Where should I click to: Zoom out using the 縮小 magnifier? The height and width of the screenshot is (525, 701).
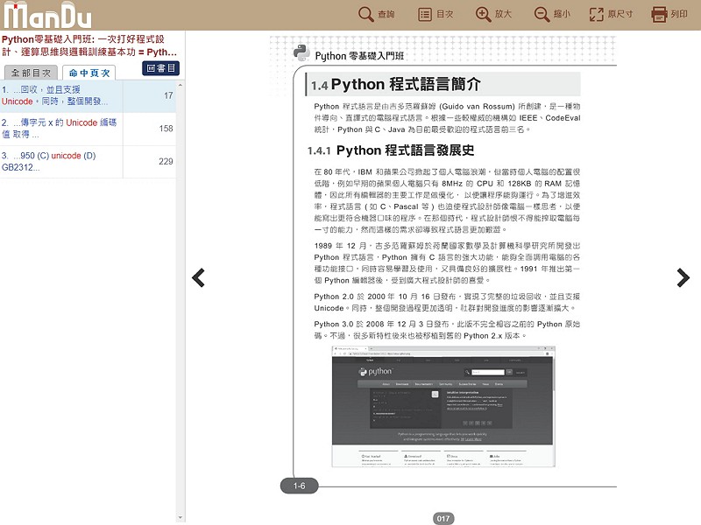pos(552,14)
